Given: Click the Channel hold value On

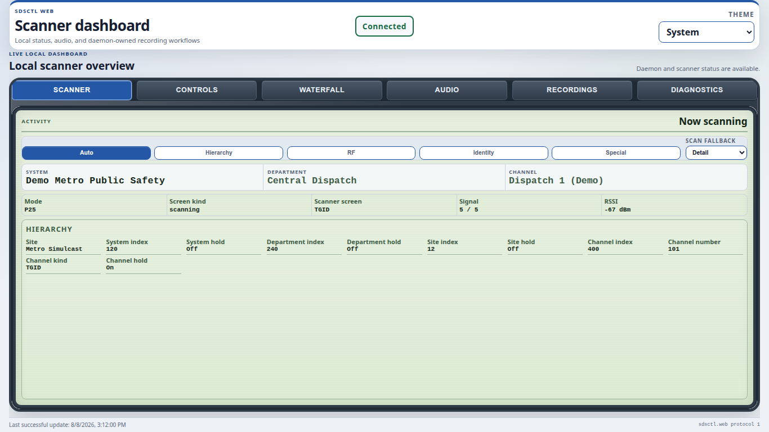Looking at the screenshot, I should [110, 268].
